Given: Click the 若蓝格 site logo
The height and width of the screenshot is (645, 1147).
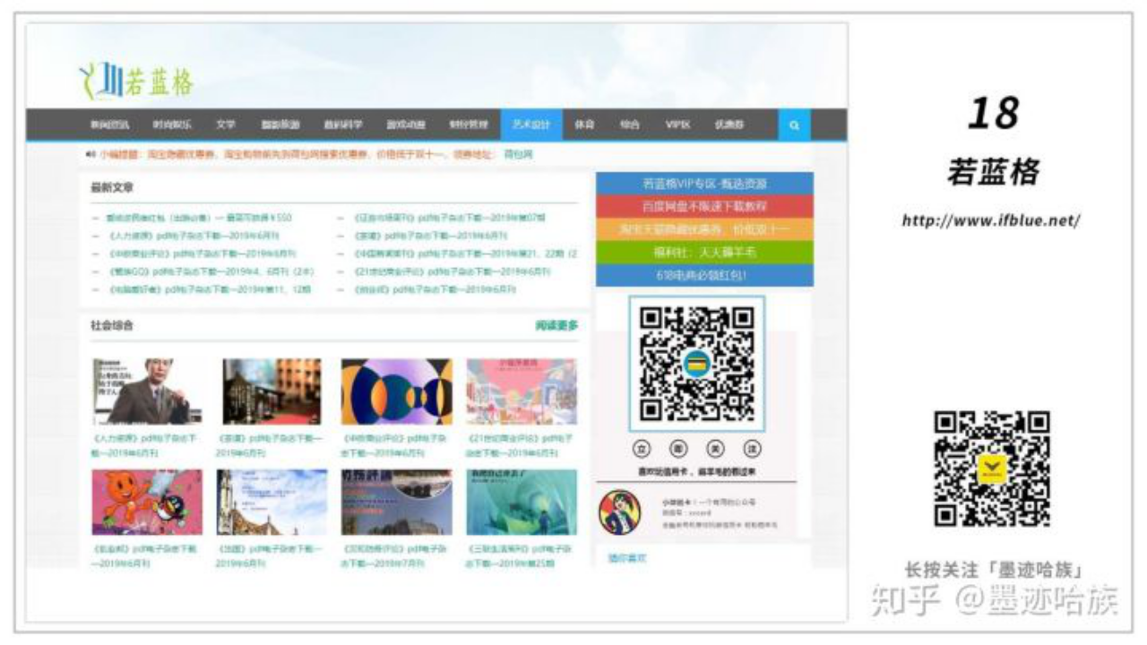Looking at the screenshot, I should 136,81.
